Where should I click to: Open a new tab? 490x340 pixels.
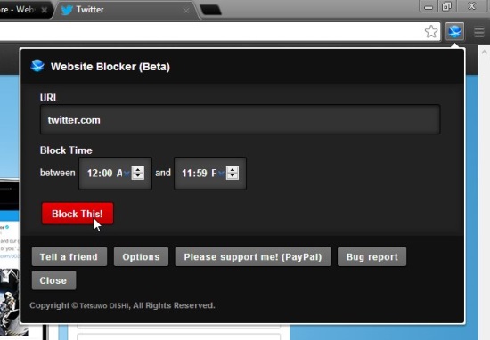tap(210, 10)
